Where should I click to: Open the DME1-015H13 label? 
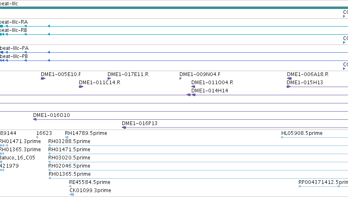pyautogui.click(x=305, y=83)
